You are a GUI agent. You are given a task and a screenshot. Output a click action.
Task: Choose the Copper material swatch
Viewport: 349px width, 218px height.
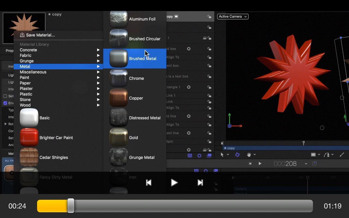coord(119,98)
